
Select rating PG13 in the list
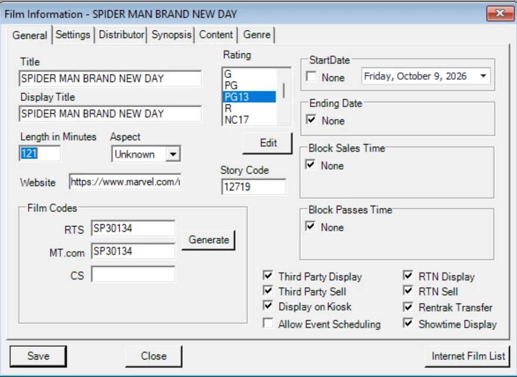(249, 97)
